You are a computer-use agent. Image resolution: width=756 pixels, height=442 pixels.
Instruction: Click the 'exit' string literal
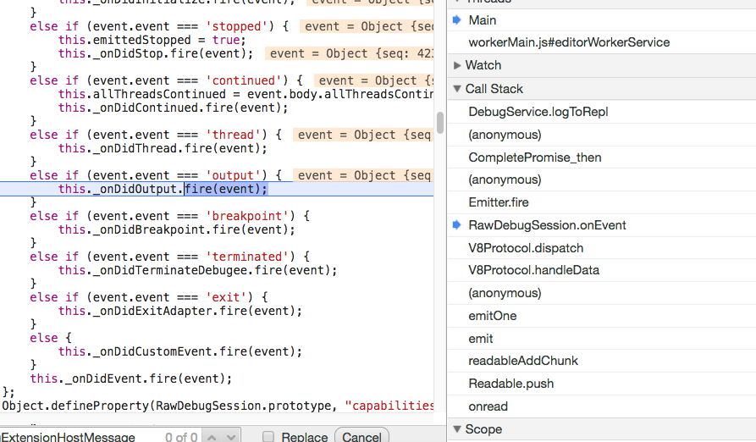[x=226, y=297]
